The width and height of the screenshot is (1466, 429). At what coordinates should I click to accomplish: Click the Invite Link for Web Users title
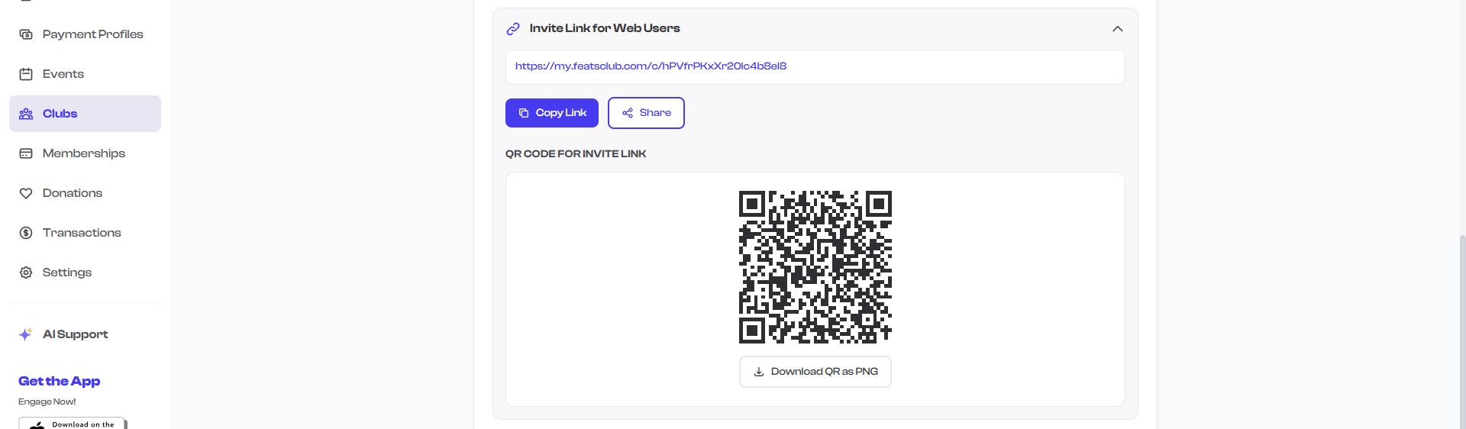coord(605,28)
